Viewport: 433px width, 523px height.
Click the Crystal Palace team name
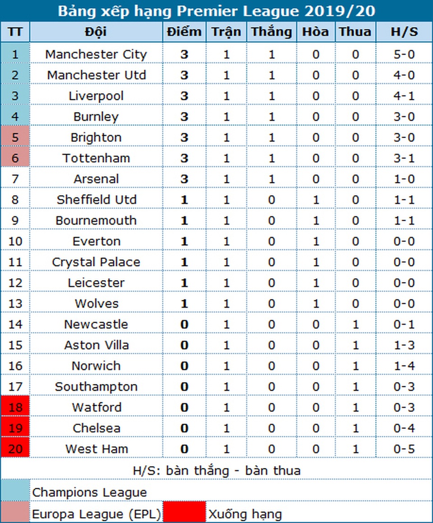96,262
